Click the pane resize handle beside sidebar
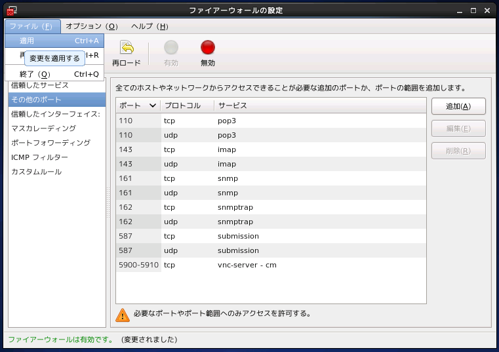499x352 pixels. (x=108, y=203)
